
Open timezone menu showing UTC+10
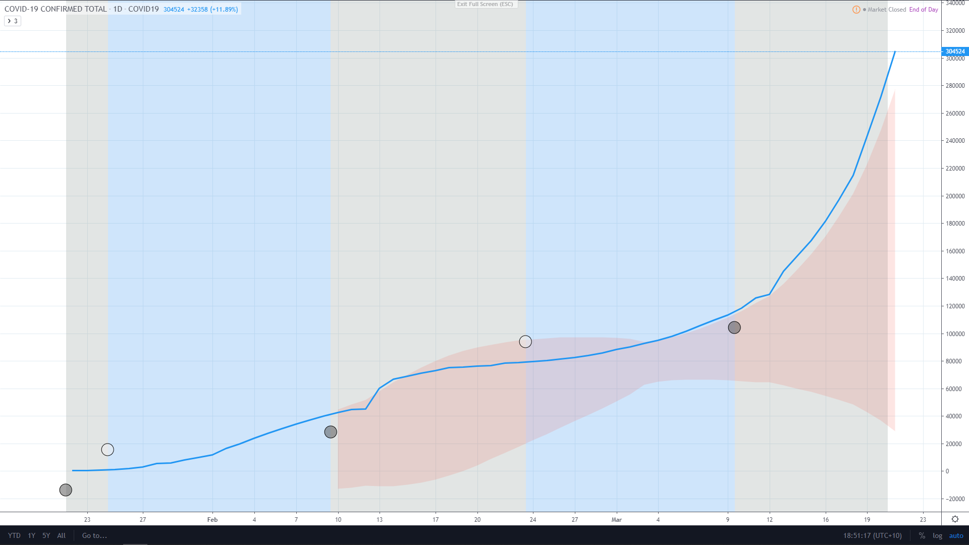(872, 536)
